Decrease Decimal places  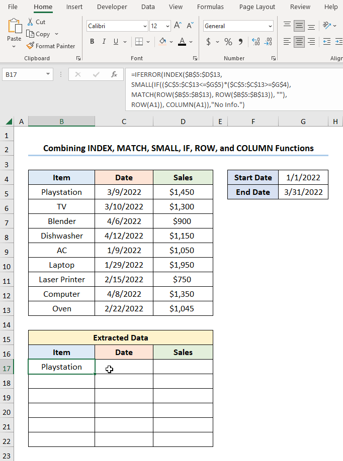268,42
